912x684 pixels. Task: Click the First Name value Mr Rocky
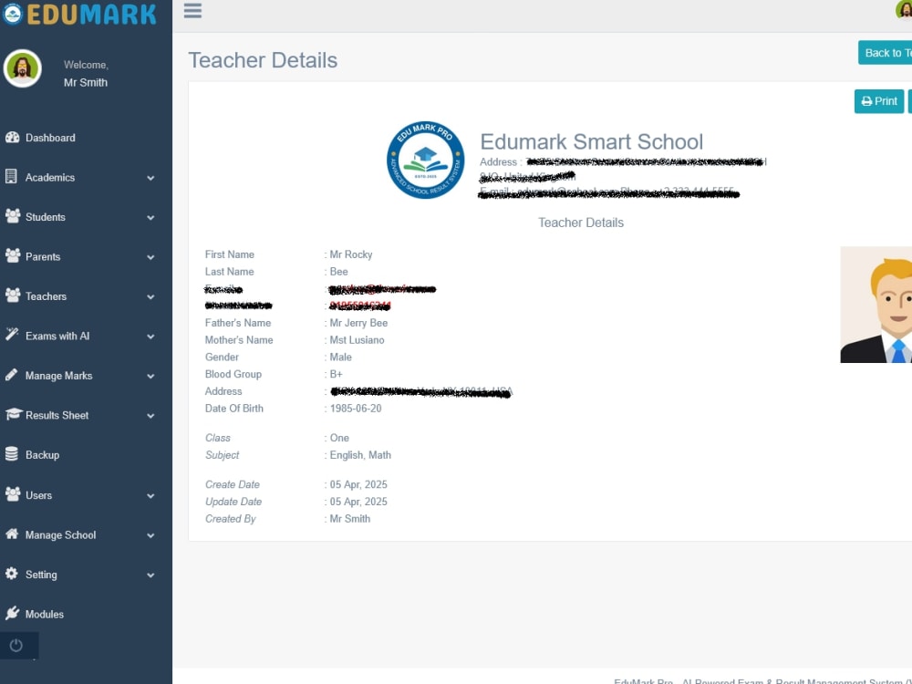pyautogui.click(x=351, y=254)
